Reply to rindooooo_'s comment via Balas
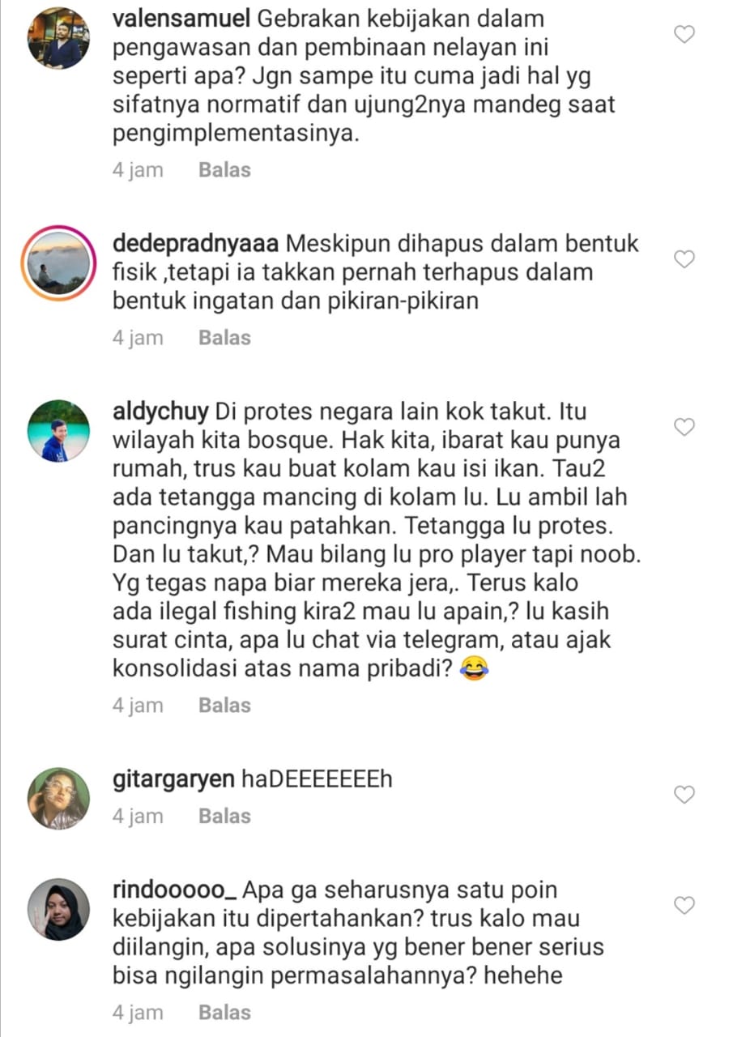 click(x=224, y=1012)
